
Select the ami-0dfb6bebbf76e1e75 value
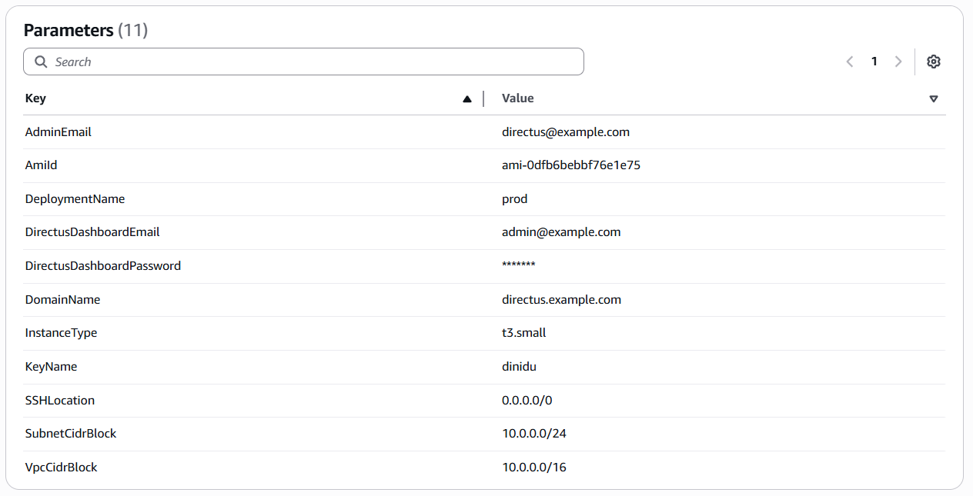pyautogui.click(x=571, y=165)
